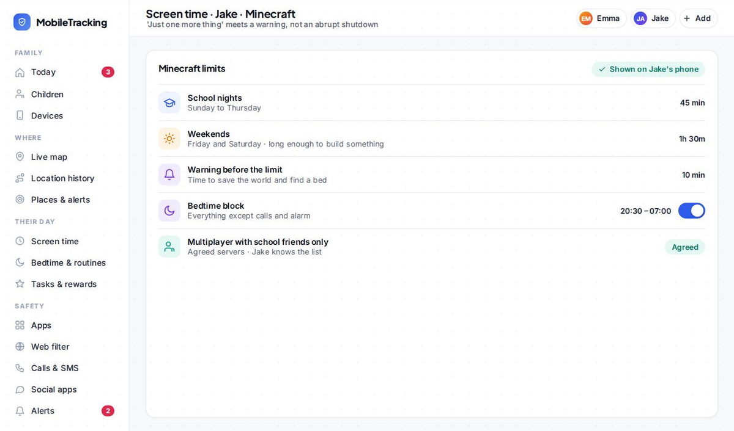Click the Add child button
Image resolution: width=734 pixels, height=431 pixels.
(698, 18)
